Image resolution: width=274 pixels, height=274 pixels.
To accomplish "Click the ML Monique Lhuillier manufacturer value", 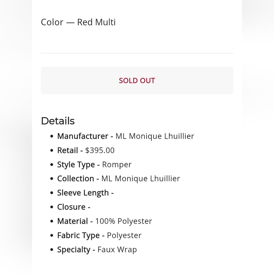I will click(155, 136).
